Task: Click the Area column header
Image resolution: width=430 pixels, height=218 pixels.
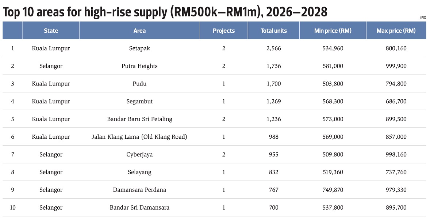Action: coord(139,31)
